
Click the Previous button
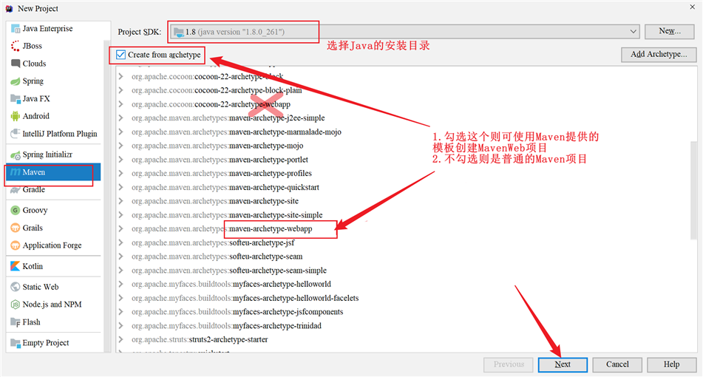pos(509,364)
